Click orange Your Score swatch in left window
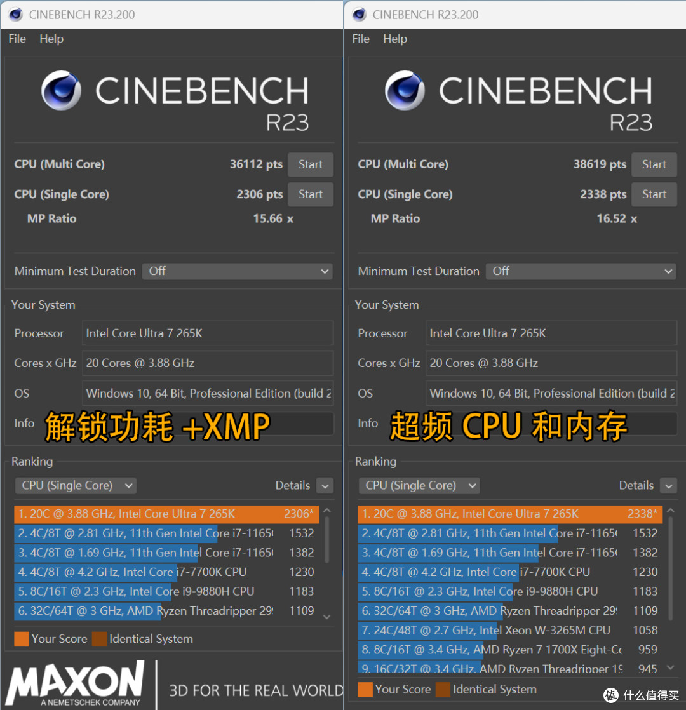Viewport: 686px width, 710px height. click(x=22, y=639)
